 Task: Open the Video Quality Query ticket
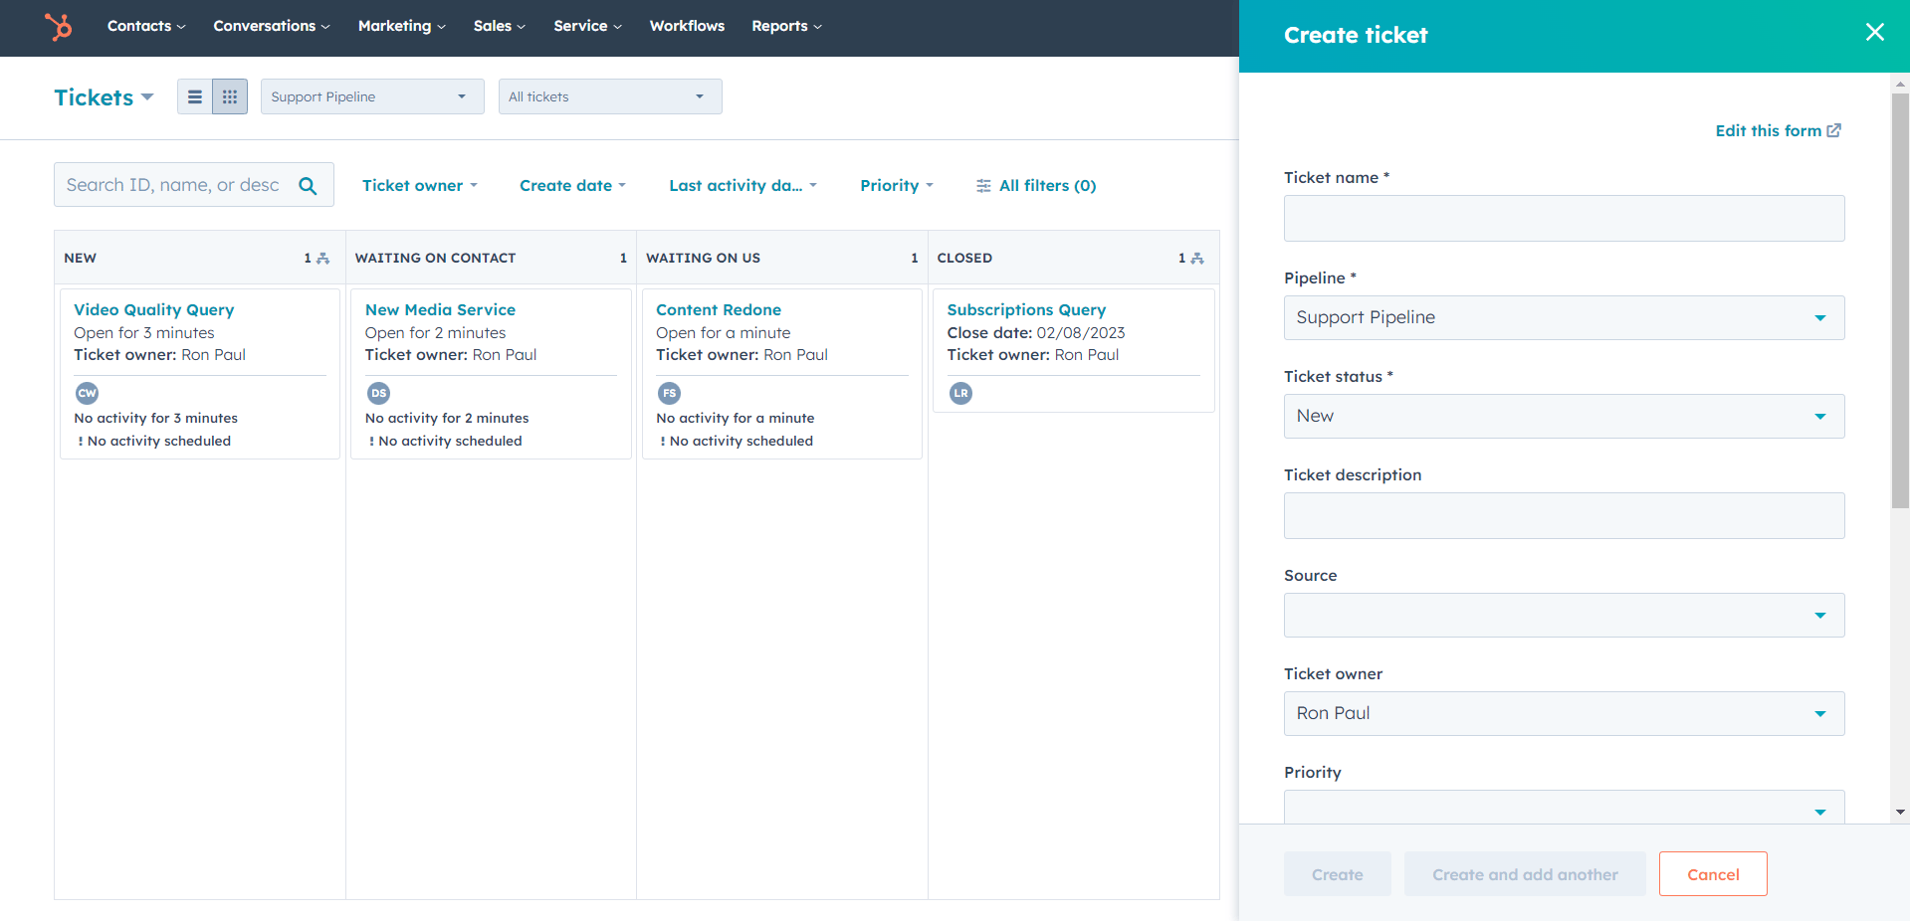point(153,309)
